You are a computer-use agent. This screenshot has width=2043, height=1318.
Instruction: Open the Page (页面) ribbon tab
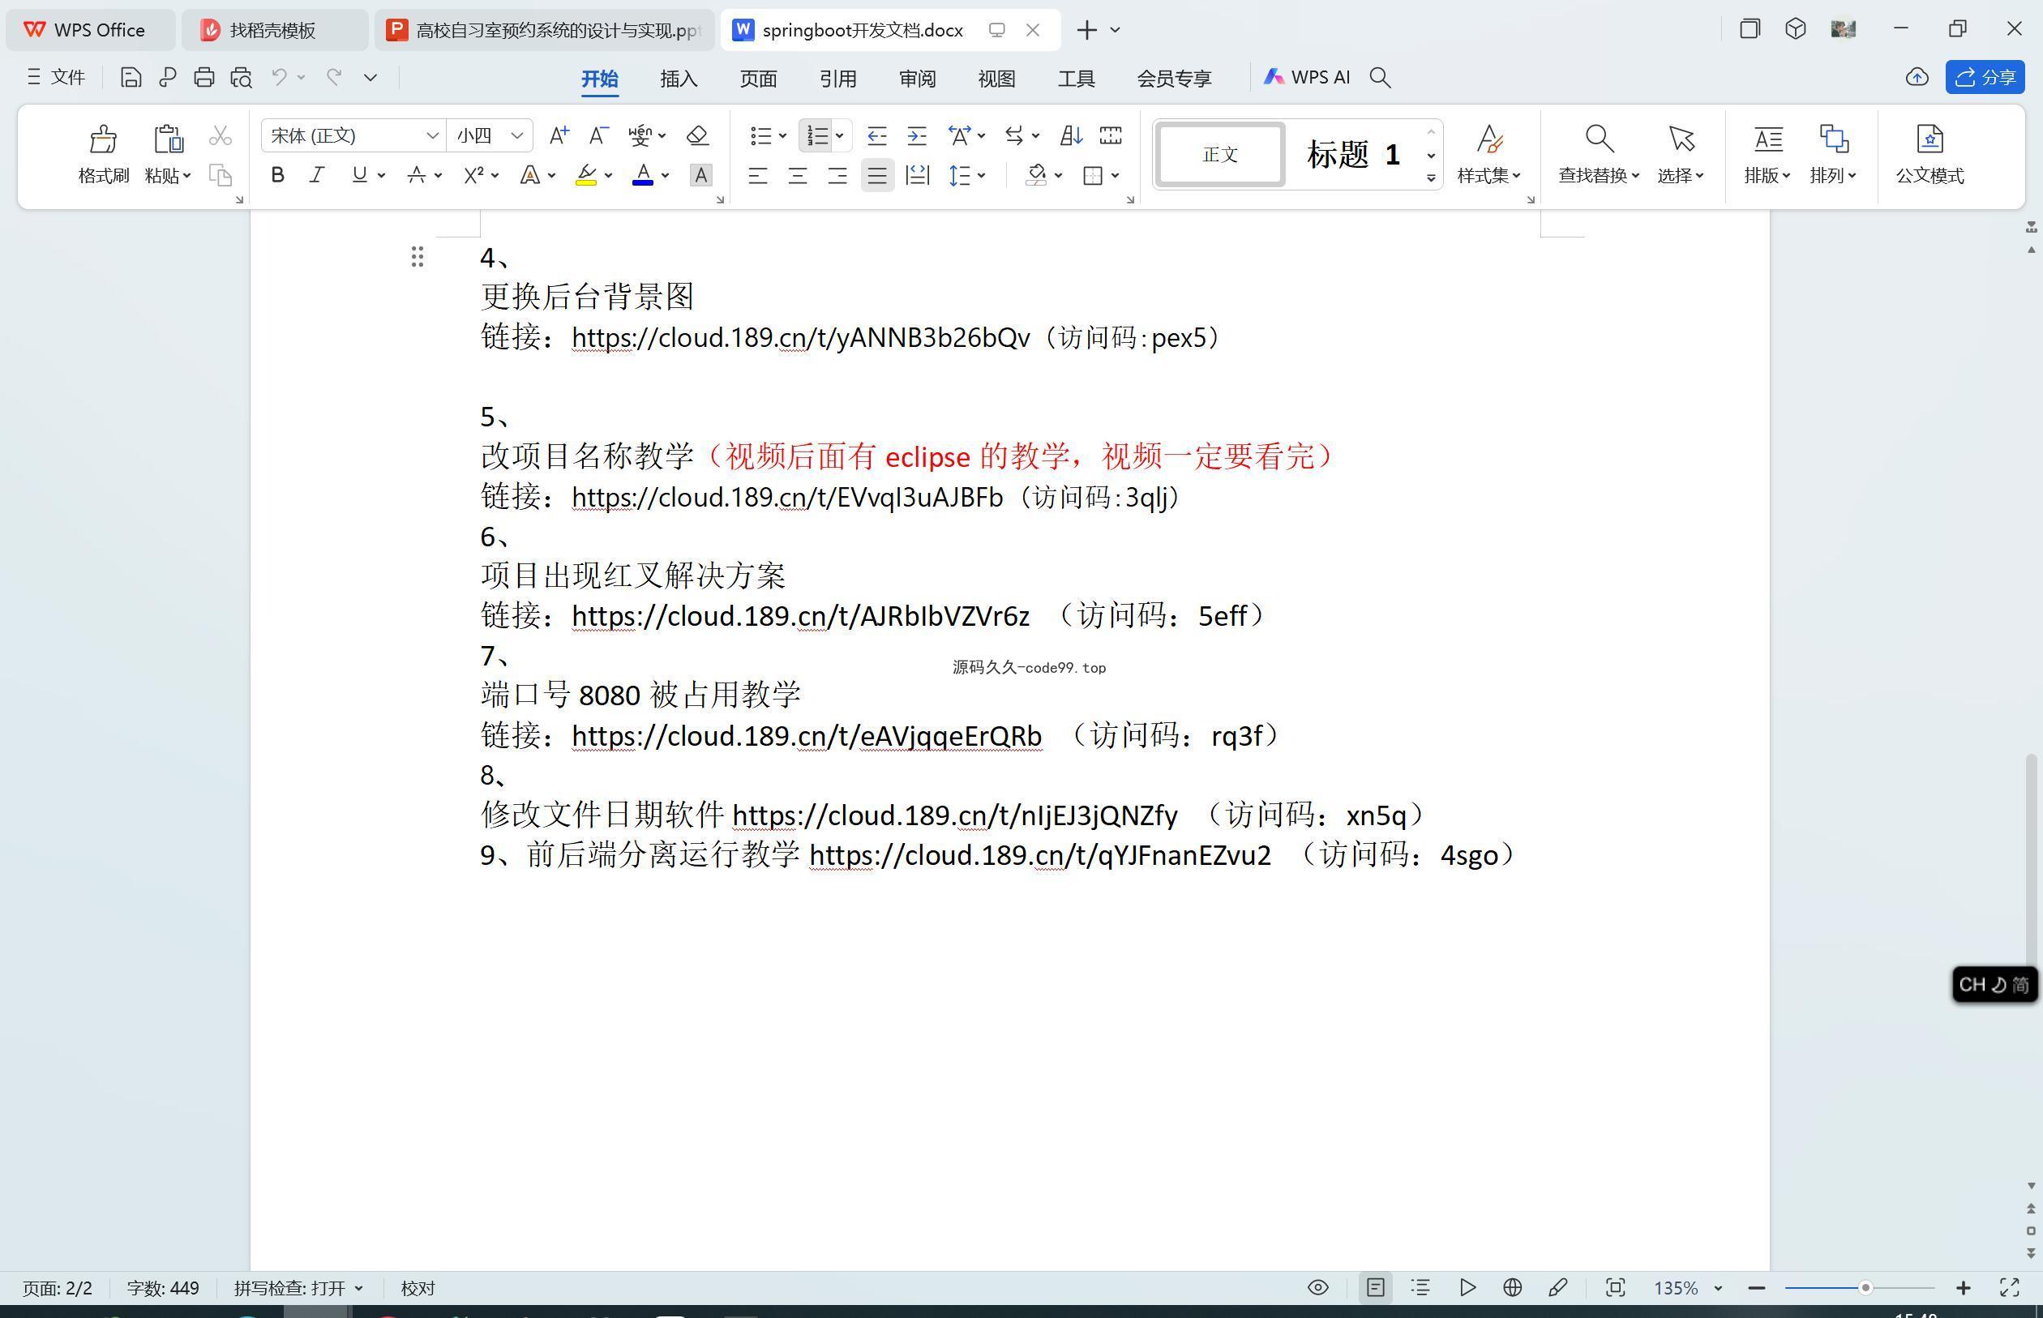pyautogui.click(x=758, y=78)
